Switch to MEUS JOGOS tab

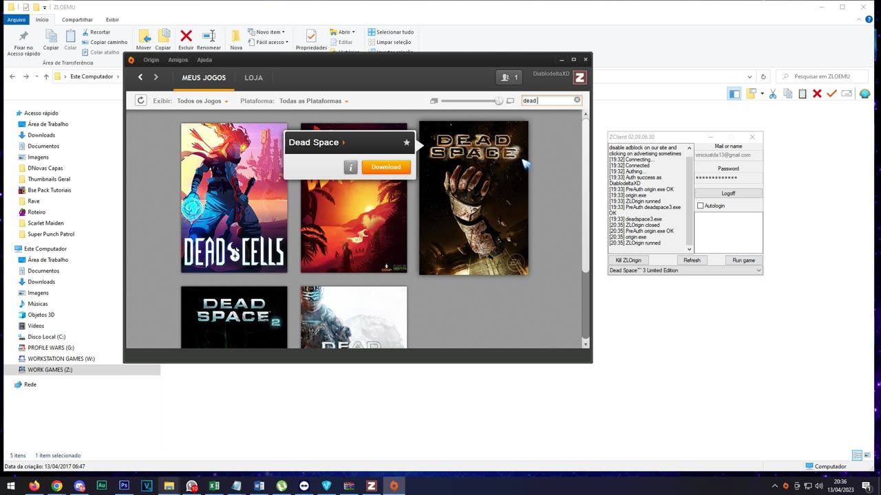(204, 78)
